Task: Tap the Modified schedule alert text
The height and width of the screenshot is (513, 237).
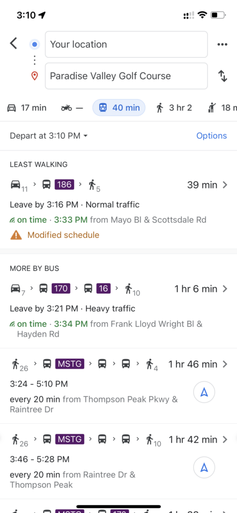Action: pyautogui.click(x=63, y=235)
